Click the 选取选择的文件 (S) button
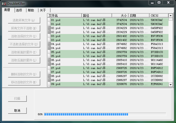176x123 pixels. click(x=24, y=36)
